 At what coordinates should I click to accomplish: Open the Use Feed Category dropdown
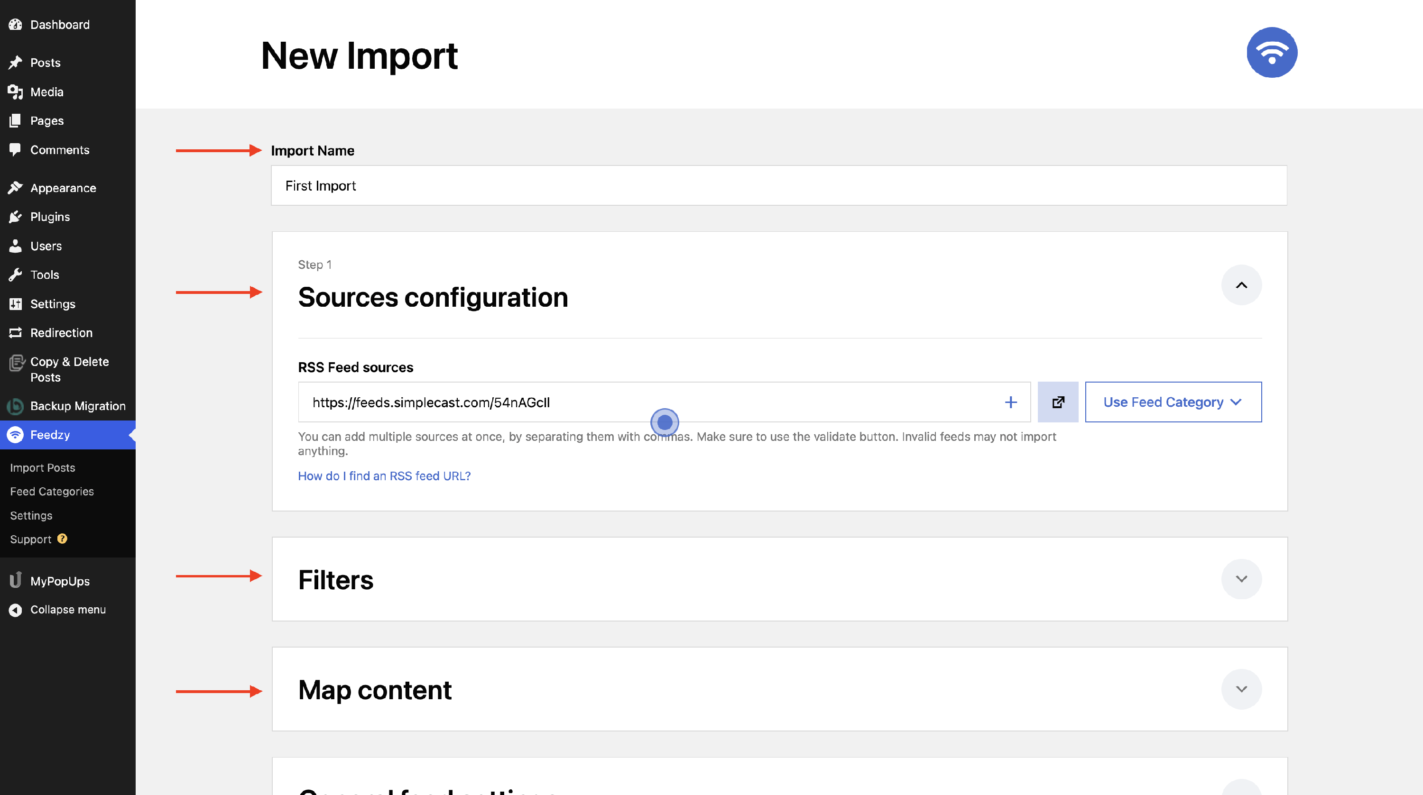point(1173,402)
